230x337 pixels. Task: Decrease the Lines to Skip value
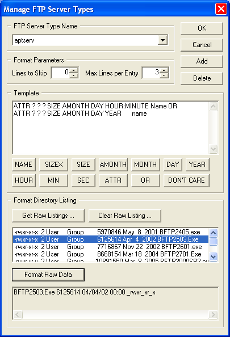(x=74, y=75)
